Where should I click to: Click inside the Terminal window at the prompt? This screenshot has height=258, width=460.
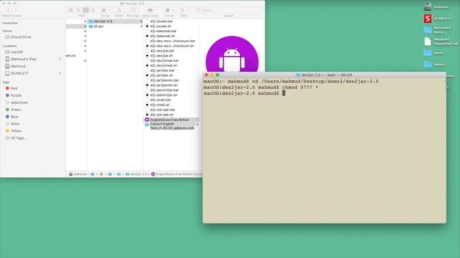[x=284, y=93]
